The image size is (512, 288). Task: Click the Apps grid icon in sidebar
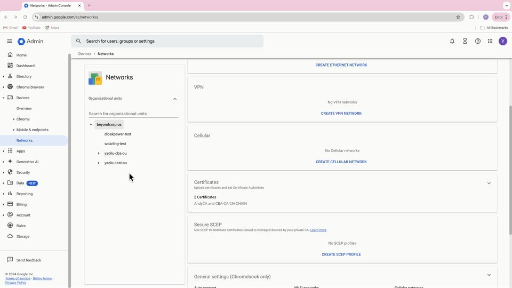click(10, 151)
